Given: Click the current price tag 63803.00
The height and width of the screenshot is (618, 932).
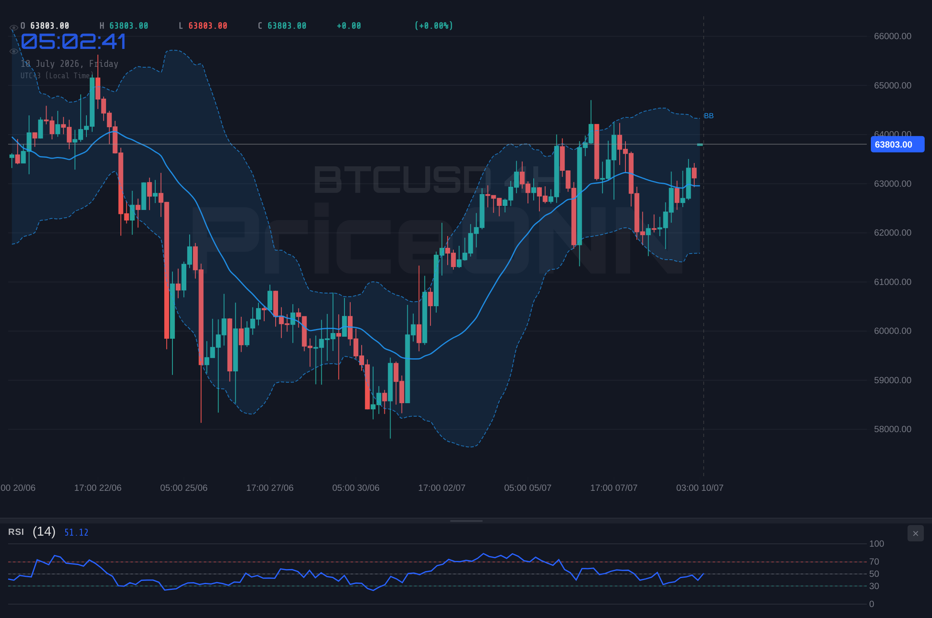Looking at the screenshot, I should pyautogui.click(x=897, y=144).
